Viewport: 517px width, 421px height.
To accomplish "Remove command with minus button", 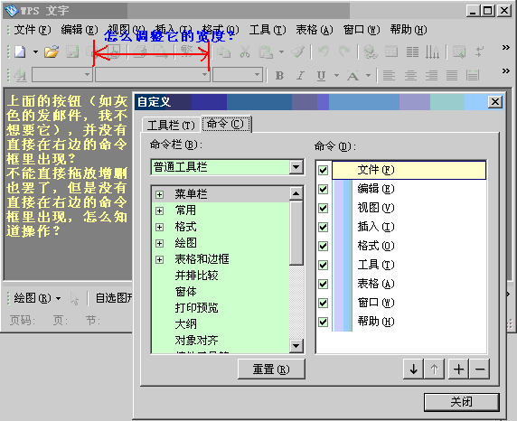I will coord(480,370).
